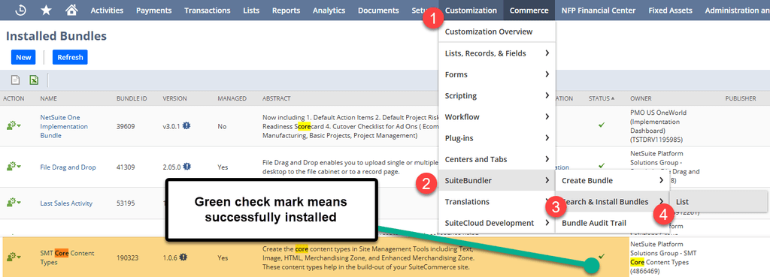The image size is (770, 277).
Task: Click the Refresh button
Action: pos(70,57)
